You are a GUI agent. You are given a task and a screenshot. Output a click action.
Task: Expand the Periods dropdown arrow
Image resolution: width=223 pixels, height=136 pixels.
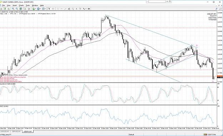[40, 9]
